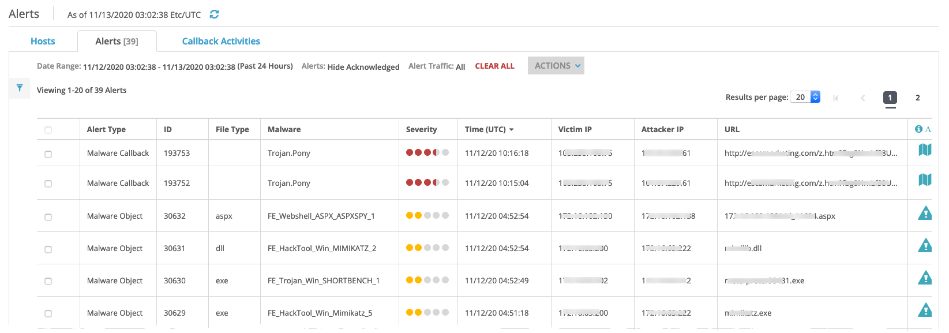Click the info icon in the table header
Screen dimensions: 949x333
pyautogui.click(x=918, y=129)
